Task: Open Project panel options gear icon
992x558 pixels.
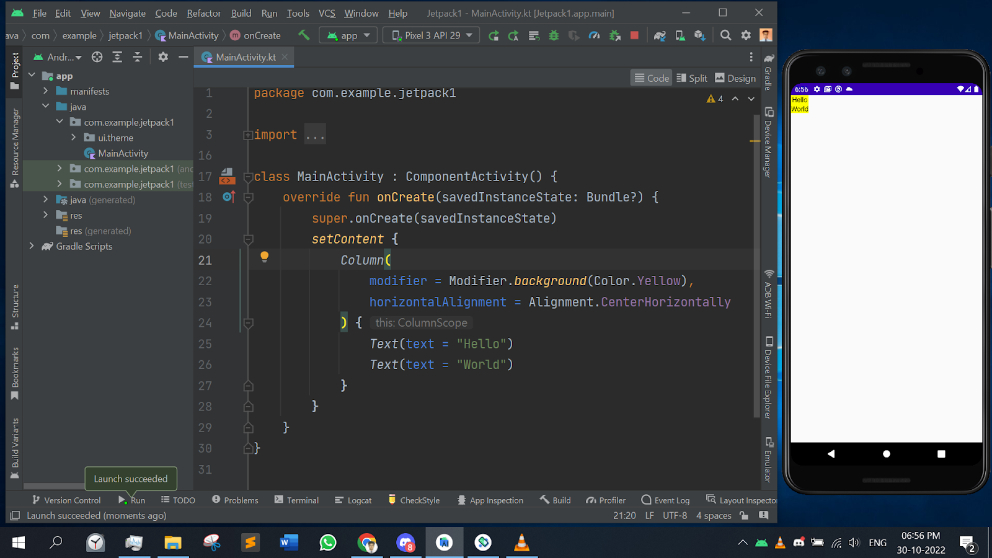Action: click(163, 57)
